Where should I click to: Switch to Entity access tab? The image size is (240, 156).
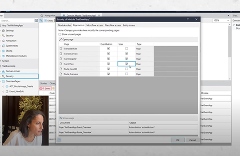pos(129,25)
